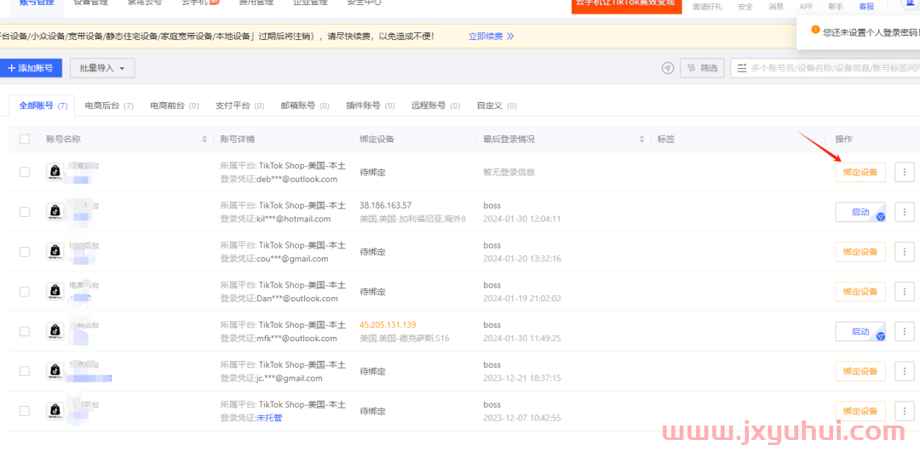The height and width of the screenshot is (457, 920).
Task: Click 启动 for the mfk***@outlook.com account
Action: pos(860,332)
